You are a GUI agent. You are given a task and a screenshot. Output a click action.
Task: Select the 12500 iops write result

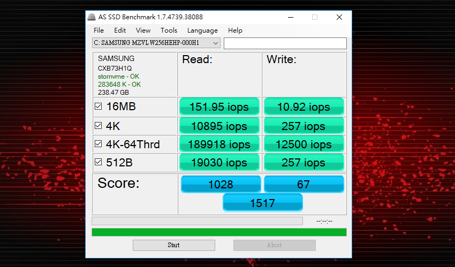pos(304,144)
